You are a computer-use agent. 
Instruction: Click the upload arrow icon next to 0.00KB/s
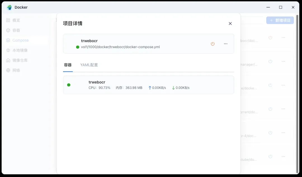point(150,88)
